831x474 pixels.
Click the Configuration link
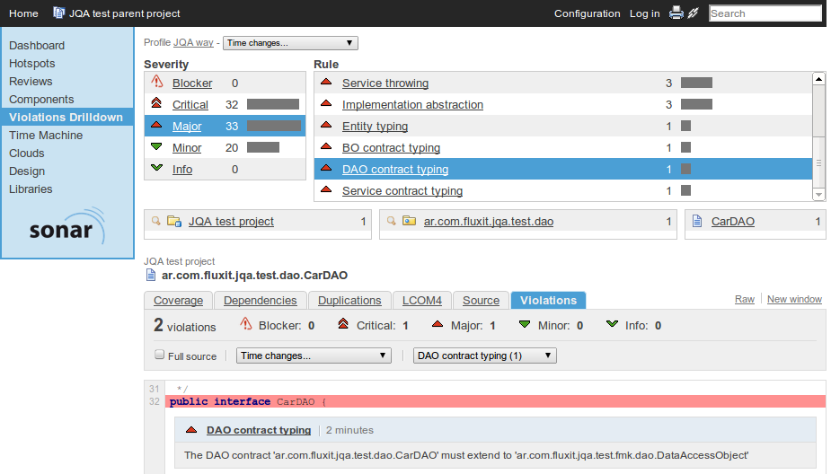click(588, 13)
